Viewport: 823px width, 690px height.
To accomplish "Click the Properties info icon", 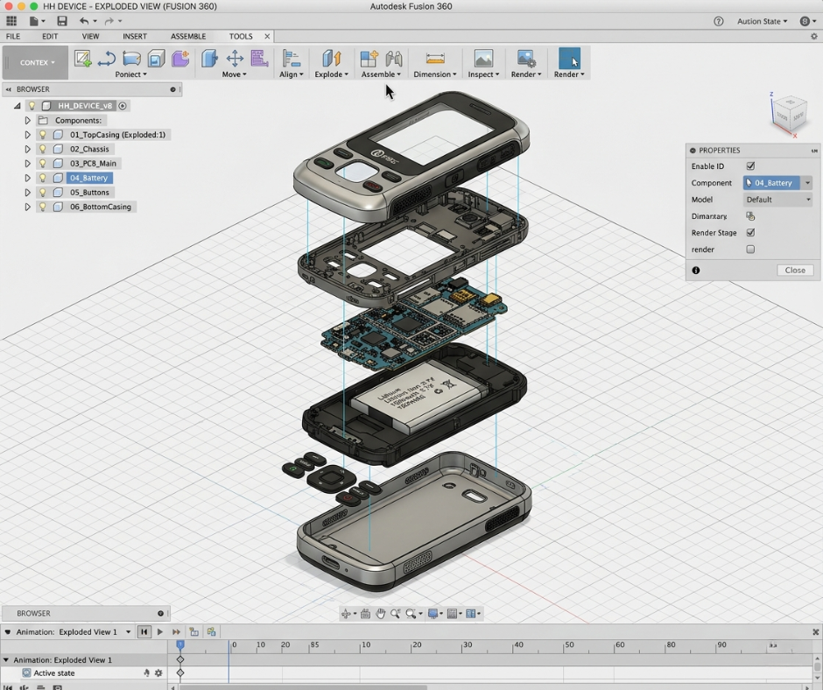I will pos(696,271).
